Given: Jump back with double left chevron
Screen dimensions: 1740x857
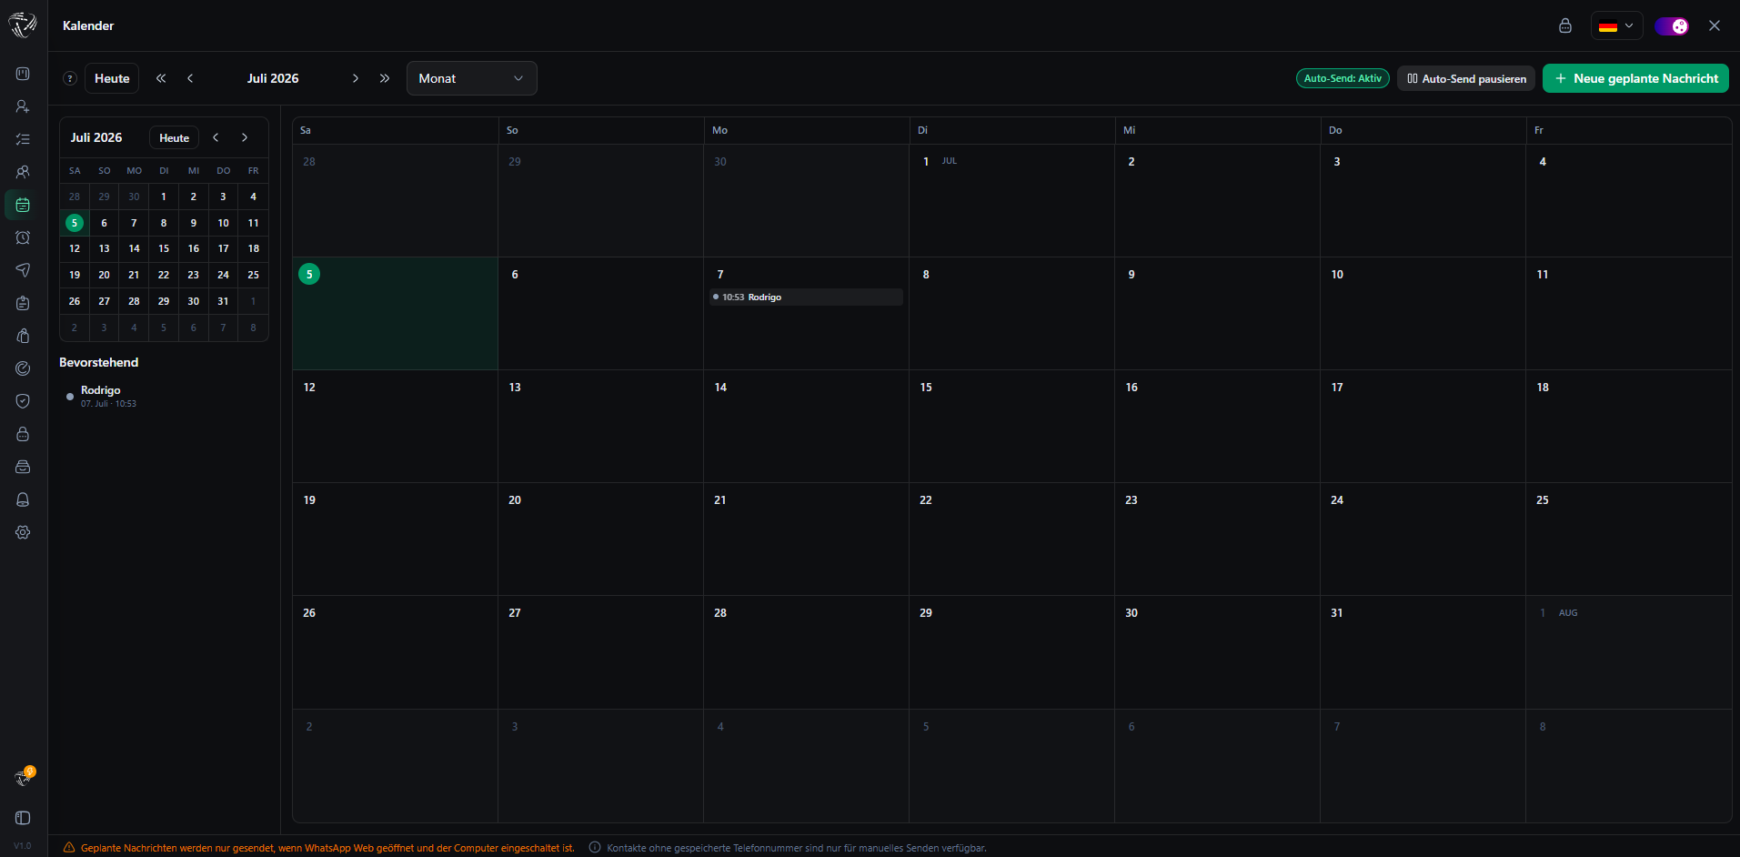Looking at the screenshot, I should pos(161,78).
